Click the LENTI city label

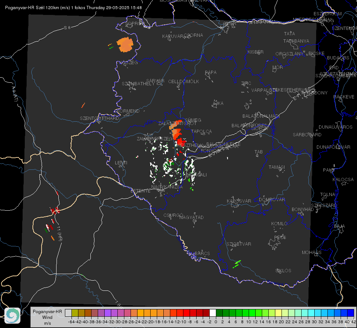point(121,163)
